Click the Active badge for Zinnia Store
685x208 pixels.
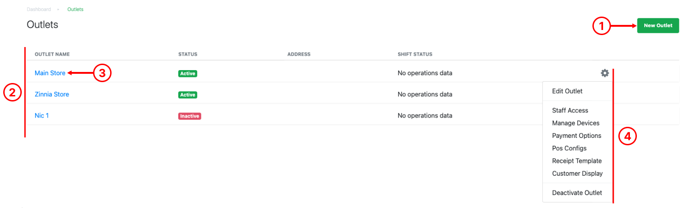(x=187, y=95)
